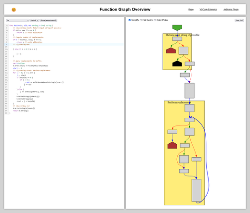250x213 pixels.
Task: Click the orange logo icon in header
Action: click(14, 10)
